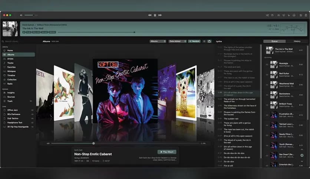Click the Random button
The height and width of the screenshot is (179, 310).
click(194, 41)
